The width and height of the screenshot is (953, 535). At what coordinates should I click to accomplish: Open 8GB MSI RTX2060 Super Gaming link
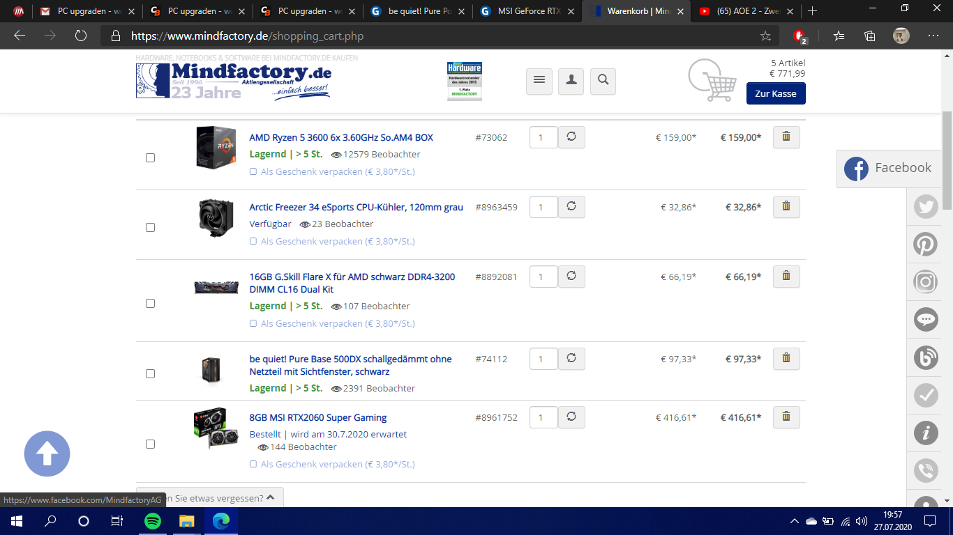(318, 418)
